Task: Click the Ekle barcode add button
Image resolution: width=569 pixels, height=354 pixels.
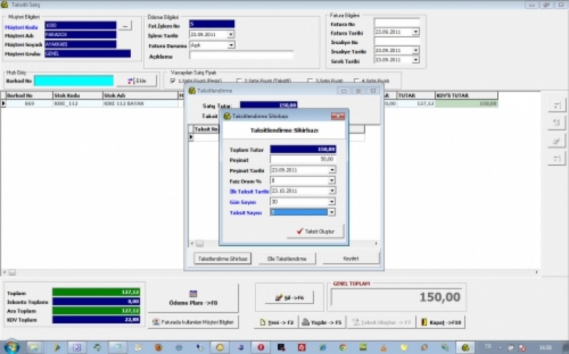Action: tap(141, 81)
